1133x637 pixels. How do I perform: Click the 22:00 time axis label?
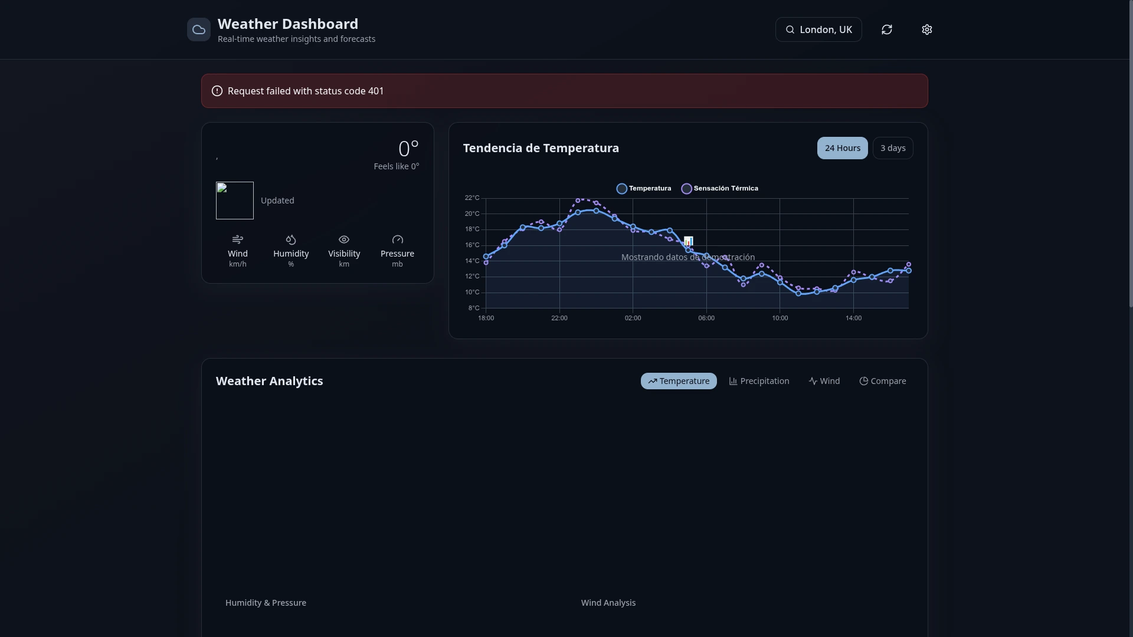559,318
